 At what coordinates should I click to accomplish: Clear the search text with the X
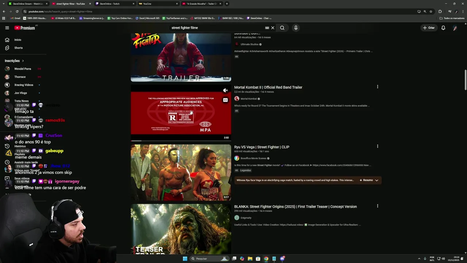[x=273, y=28]
